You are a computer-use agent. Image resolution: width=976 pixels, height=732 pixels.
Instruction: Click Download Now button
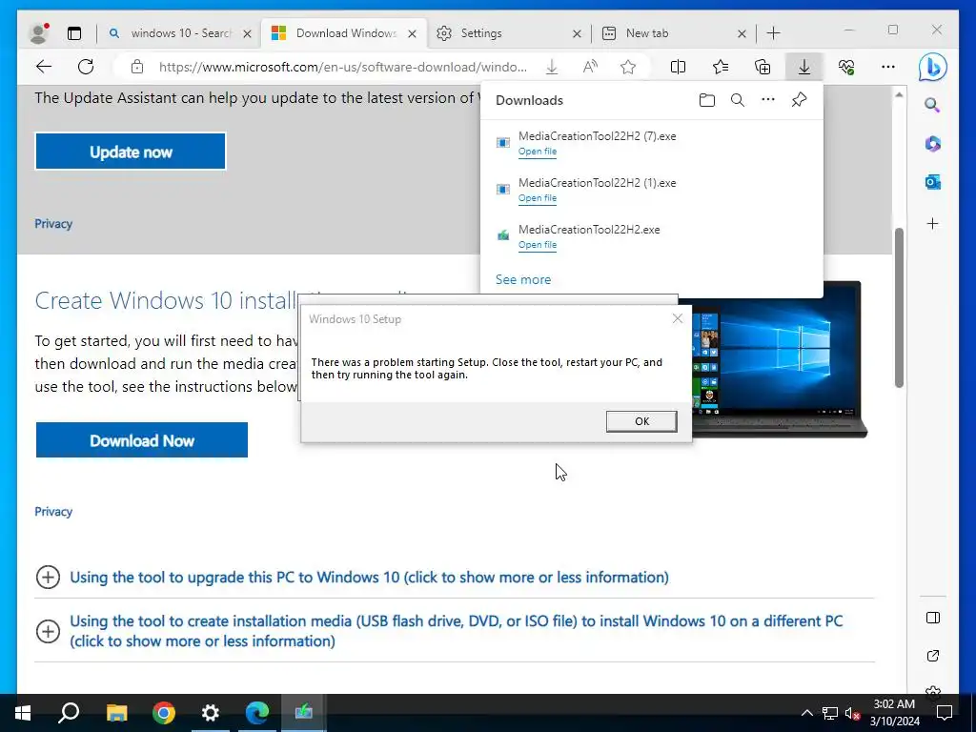(142, 440)
